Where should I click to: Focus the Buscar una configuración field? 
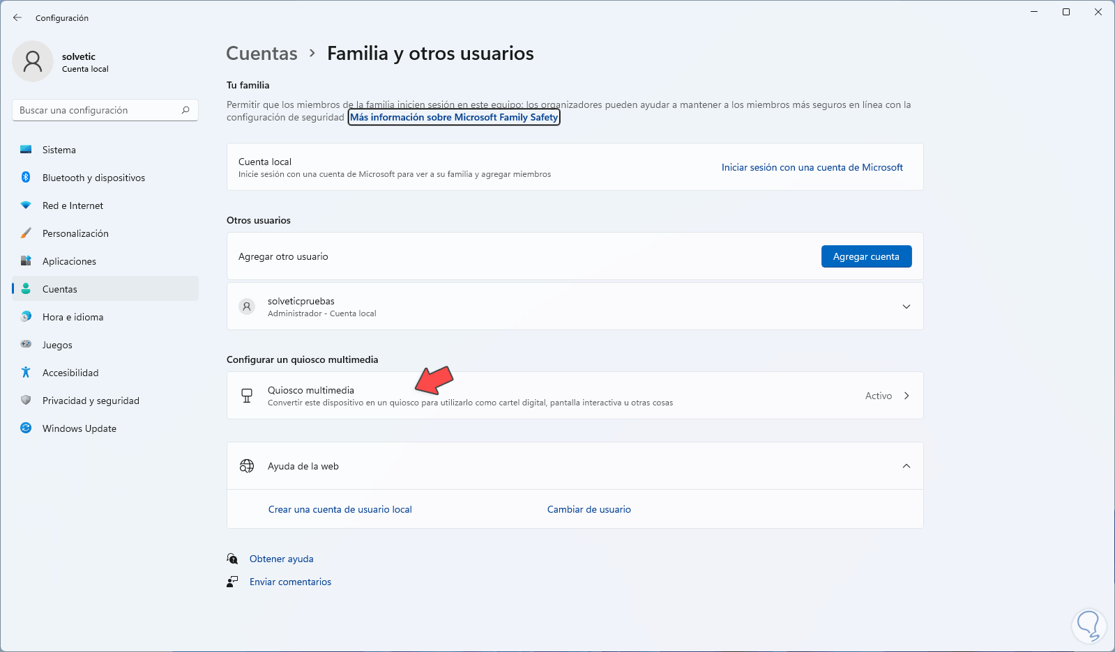click(98, 110)
